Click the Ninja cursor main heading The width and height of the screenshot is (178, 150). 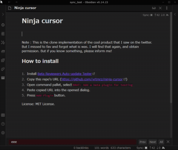(42, 21)
